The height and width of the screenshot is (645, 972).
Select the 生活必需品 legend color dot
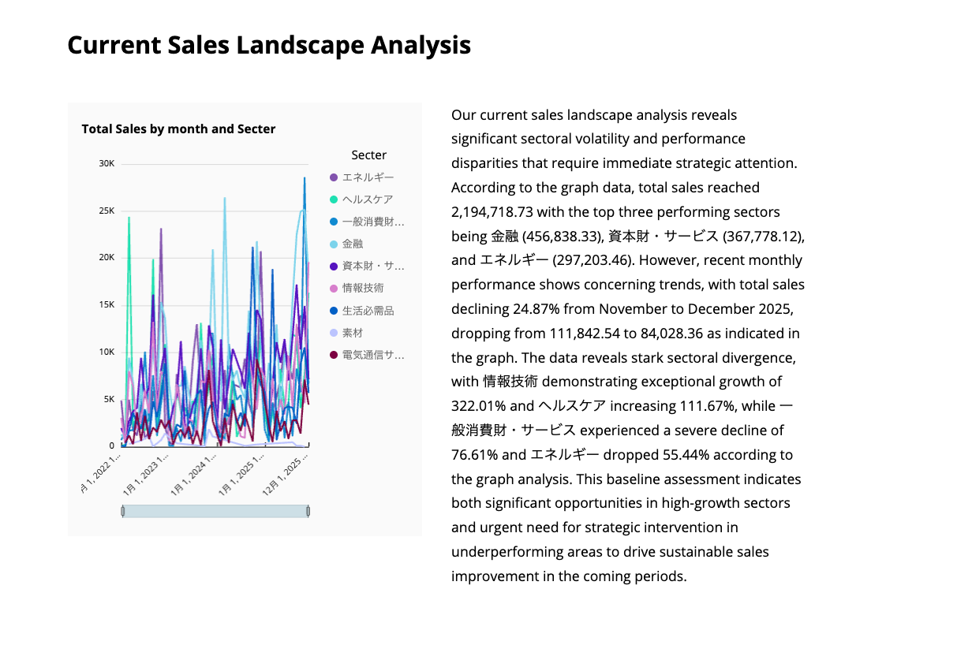point(335,311)
